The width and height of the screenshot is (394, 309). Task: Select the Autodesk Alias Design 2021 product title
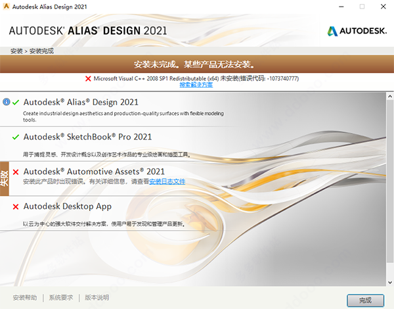pyautogui.click(x=81, y=102)
